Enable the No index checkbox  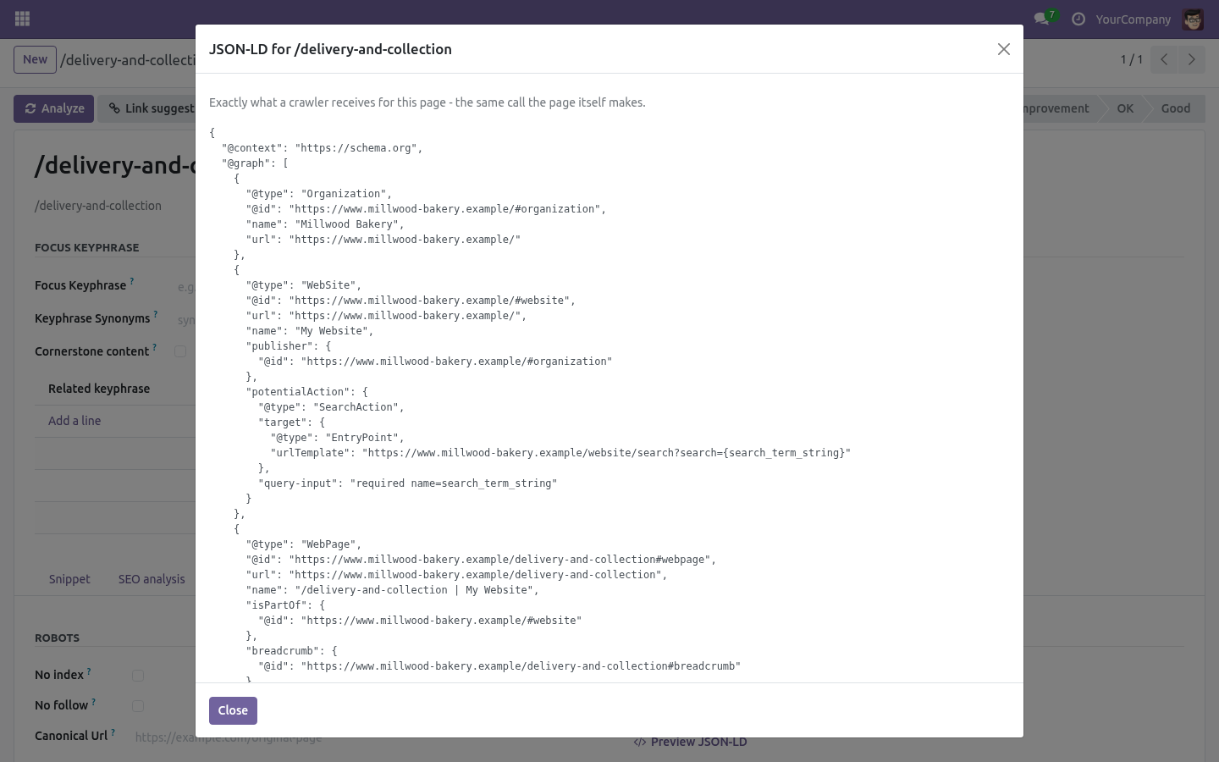click(138, 675)
